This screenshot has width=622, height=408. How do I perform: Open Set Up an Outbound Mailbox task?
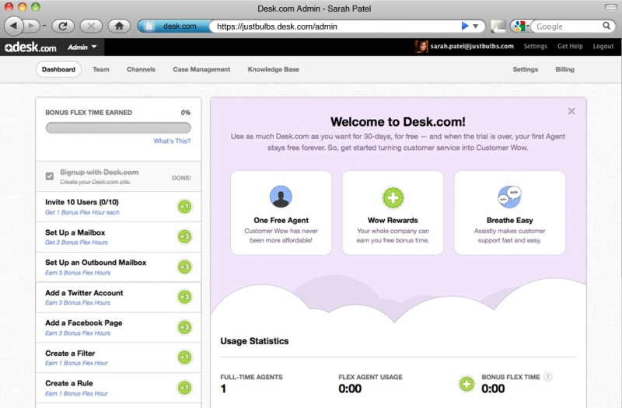(118, 267)
